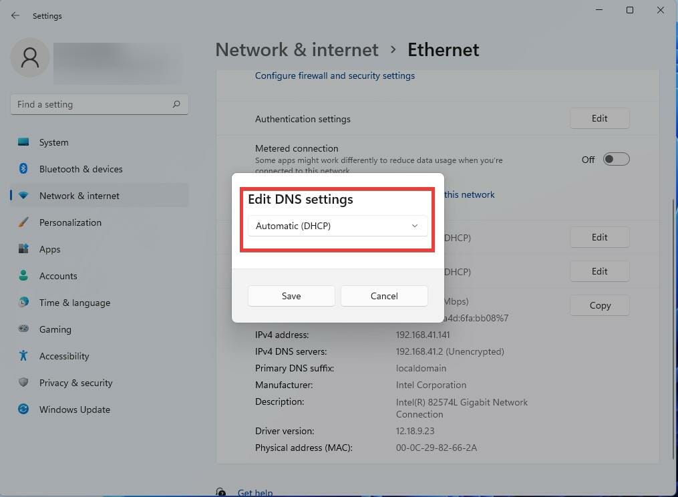The width and height of the screenshot is (678, 497).
Task: Click the Personalization paintbrush icon
Action: pyautogui.click(x=23, y=222)
